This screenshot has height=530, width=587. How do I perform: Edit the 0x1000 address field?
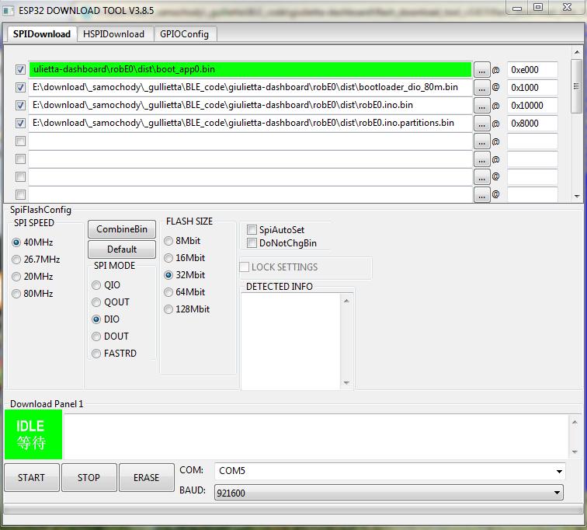[533, 88]
